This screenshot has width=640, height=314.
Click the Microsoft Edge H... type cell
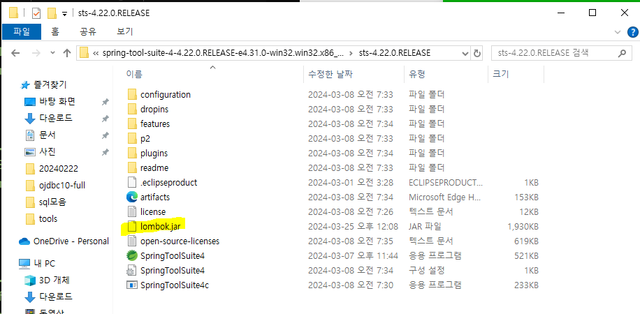[444, 197]
